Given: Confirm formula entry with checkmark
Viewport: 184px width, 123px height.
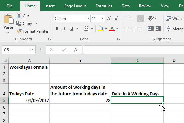Looking at the screenshot, I should [x=64, y=50].
